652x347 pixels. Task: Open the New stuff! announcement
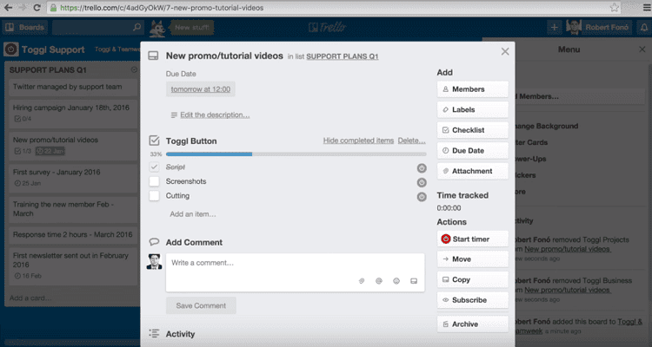[x=192, y=28]
